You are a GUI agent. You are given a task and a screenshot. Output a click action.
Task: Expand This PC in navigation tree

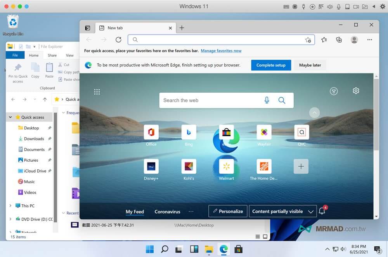click(x=10, y=205)
